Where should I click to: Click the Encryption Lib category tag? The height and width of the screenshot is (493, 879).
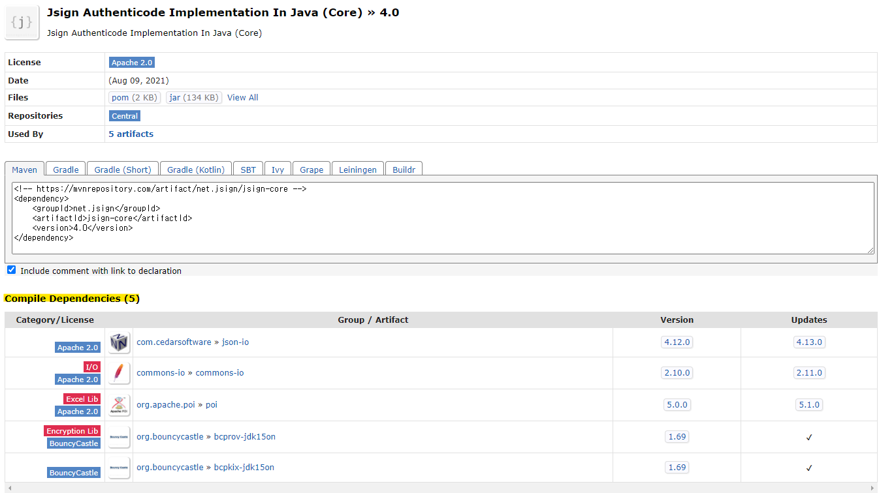point(72,431)
